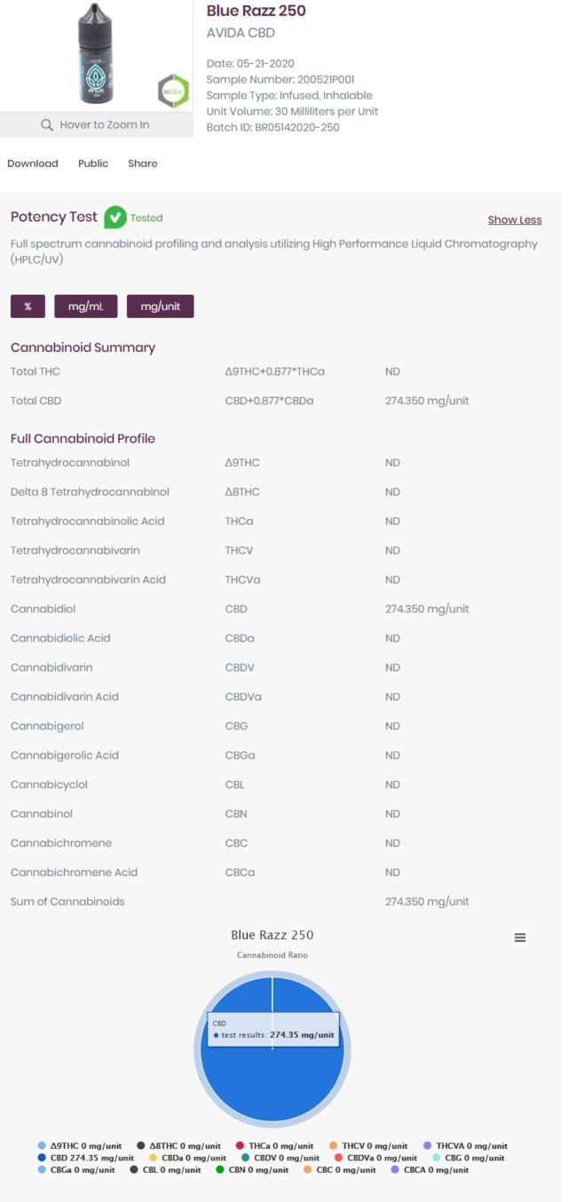This screenshot has width=568, height=1202.
Task: Toggle CBDVa legend item in chart
Action: [375, 1158]
